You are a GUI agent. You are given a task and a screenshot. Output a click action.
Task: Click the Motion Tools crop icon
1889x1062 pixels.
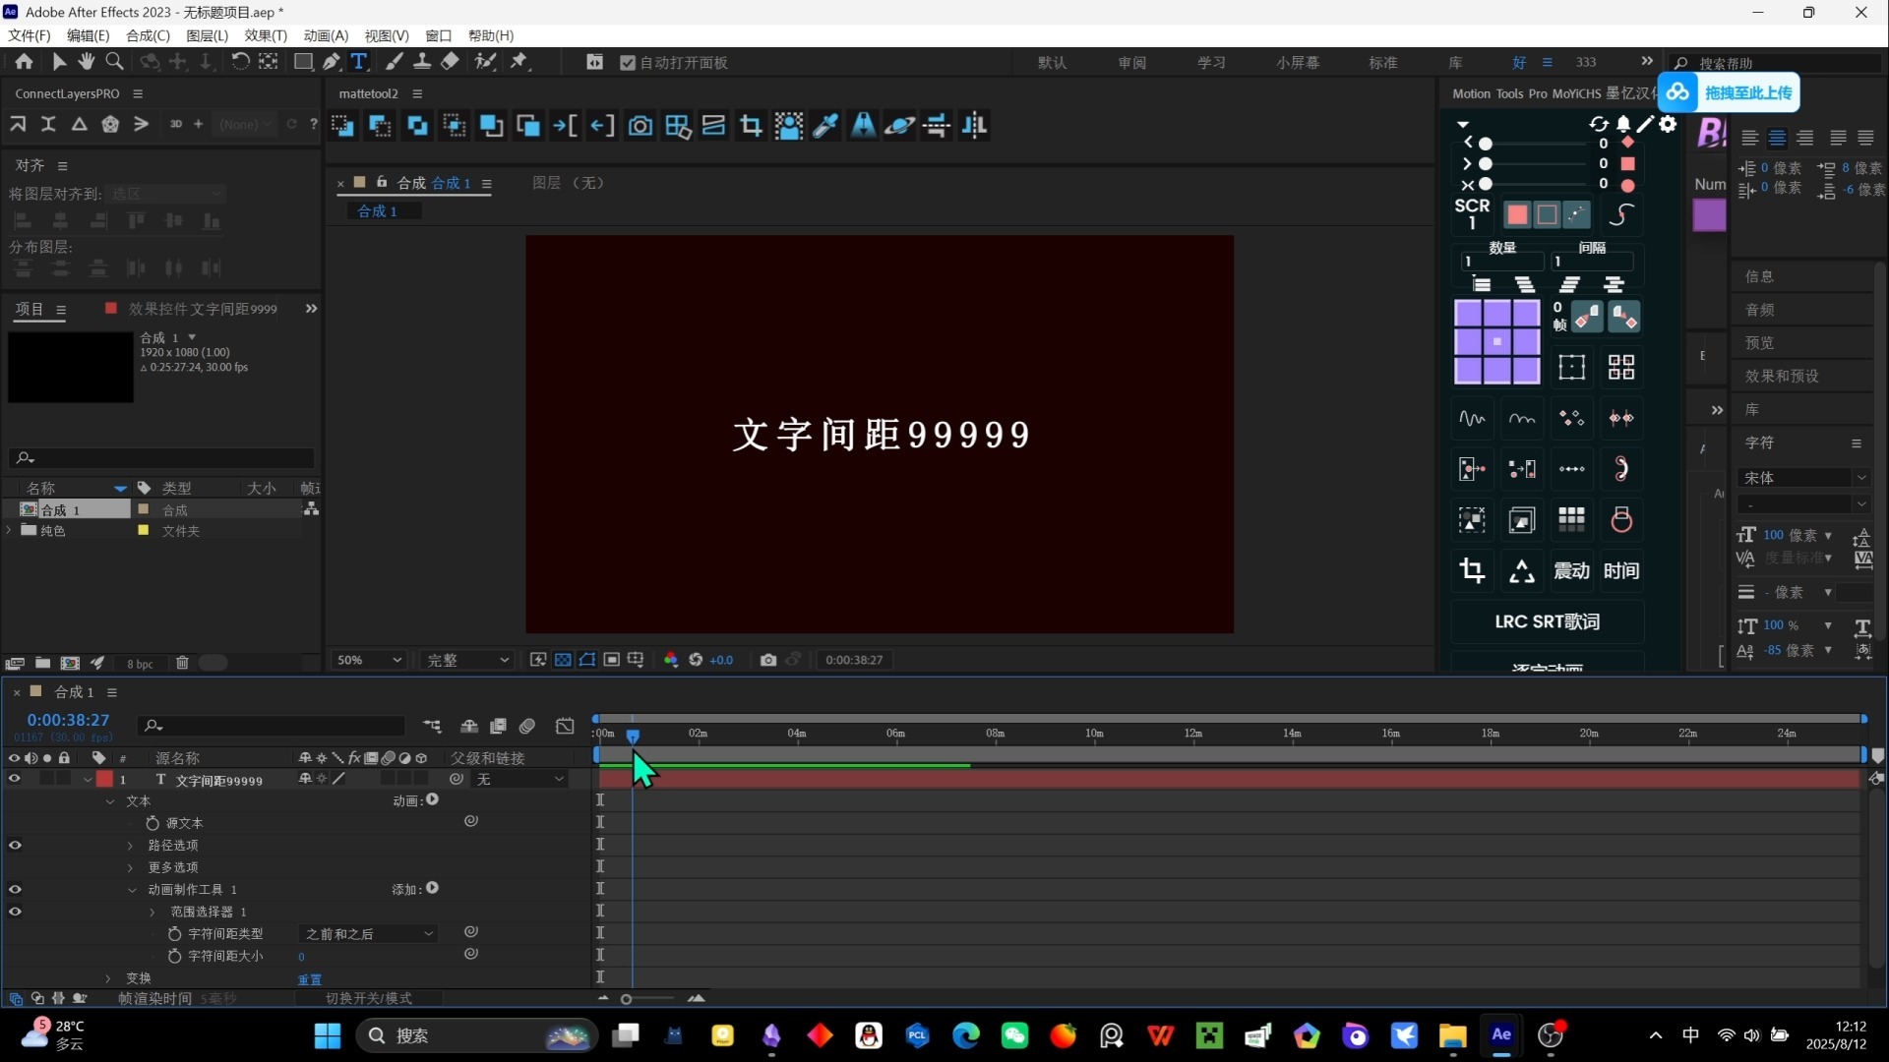click(1472, 570)
